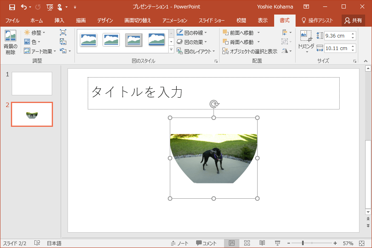Start slide show from status bar icon

tap(277, 243)
